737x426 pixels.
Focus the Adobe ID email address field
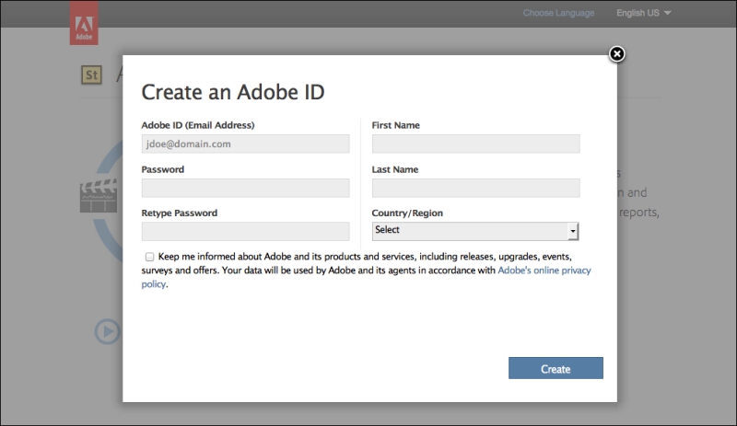(245, 144)
